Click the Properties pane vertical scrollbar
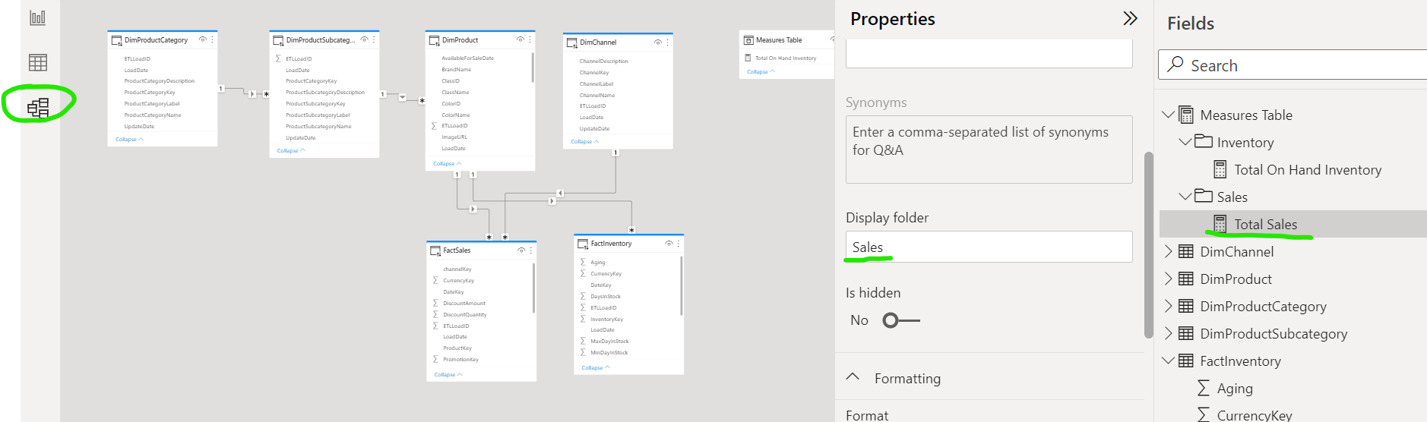 [1148, 243]
